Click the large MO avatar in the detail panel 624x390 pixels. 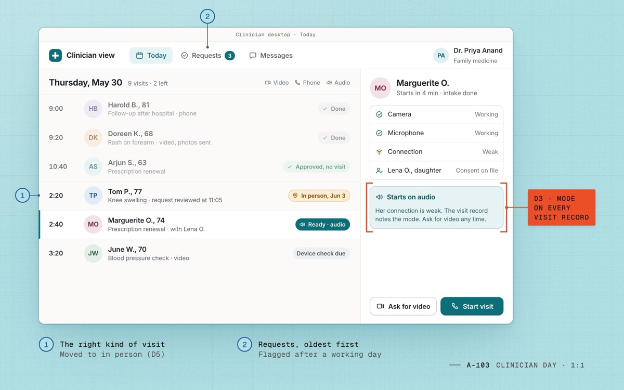click(x=380, y=88)
